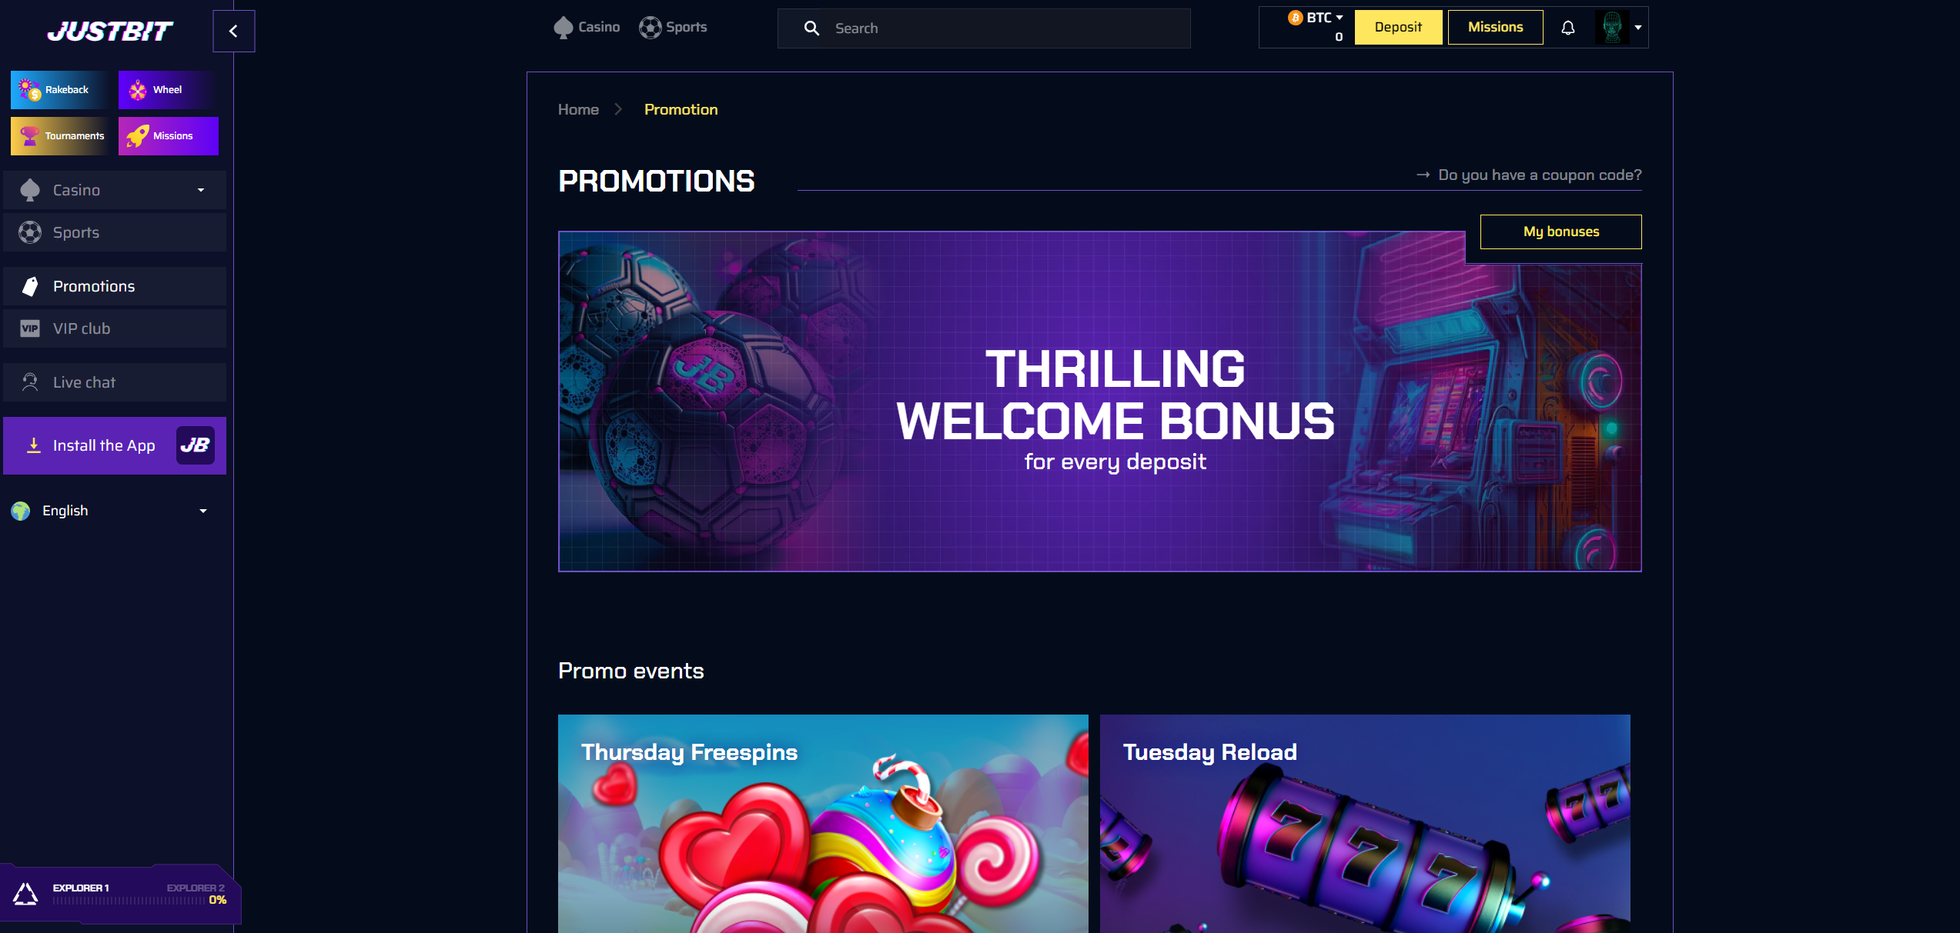
Task: Click the Rakeback tile icon
Action: (29, 89)
